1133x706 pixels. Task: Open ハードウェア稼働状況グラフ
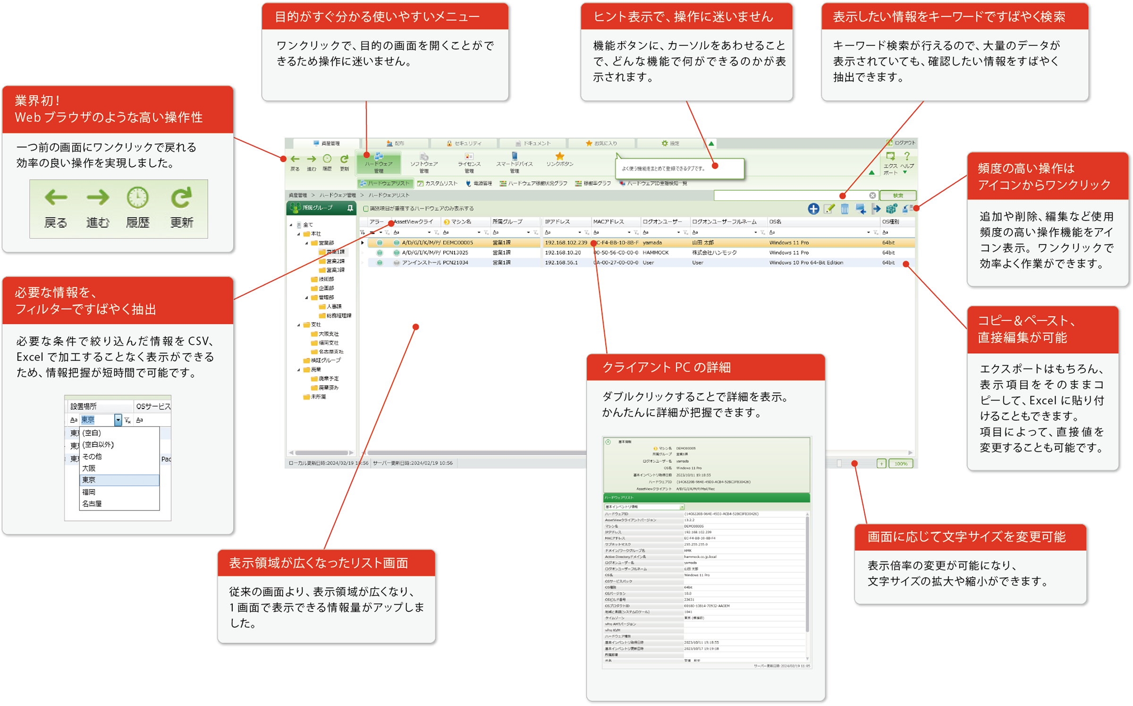point(533,183)
